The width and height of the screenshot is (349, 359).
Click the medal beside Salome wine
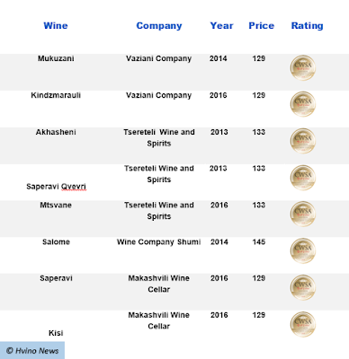point(303,250)
